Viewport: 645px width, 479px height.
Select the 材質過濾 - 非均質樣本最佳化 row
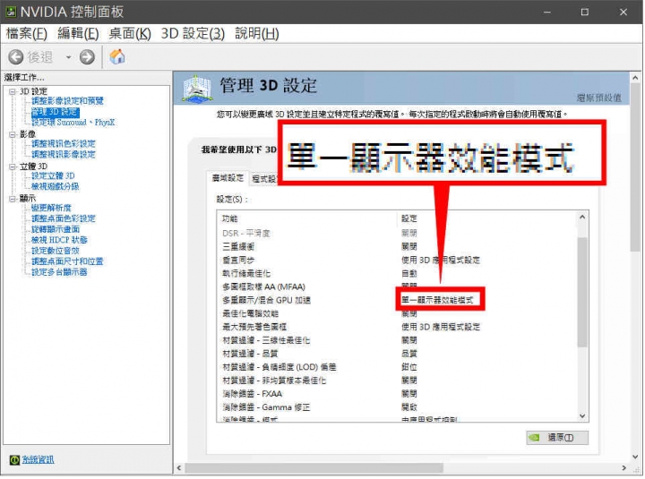pos(397,381)
